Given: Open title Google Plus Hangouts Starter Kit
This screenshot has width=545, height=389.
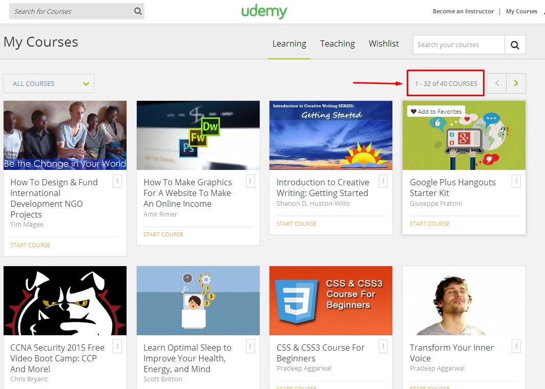Looking at the screenshot, I should coord(453,187).
